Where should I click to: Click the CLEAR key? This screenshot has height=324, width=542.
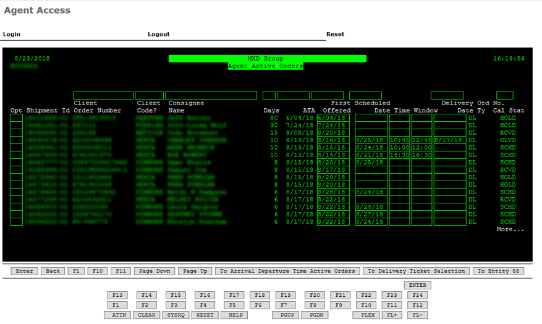[146, 315]
